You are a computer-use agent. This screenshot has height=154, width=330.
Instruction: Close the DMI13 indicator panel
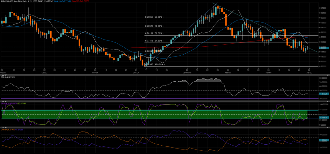pyautogui.click(x=327, y=128)
